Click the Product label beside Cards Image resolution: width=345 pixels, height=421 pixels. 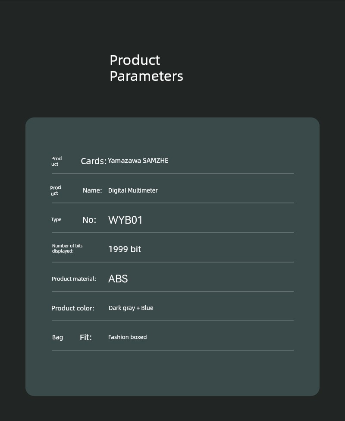56,161
